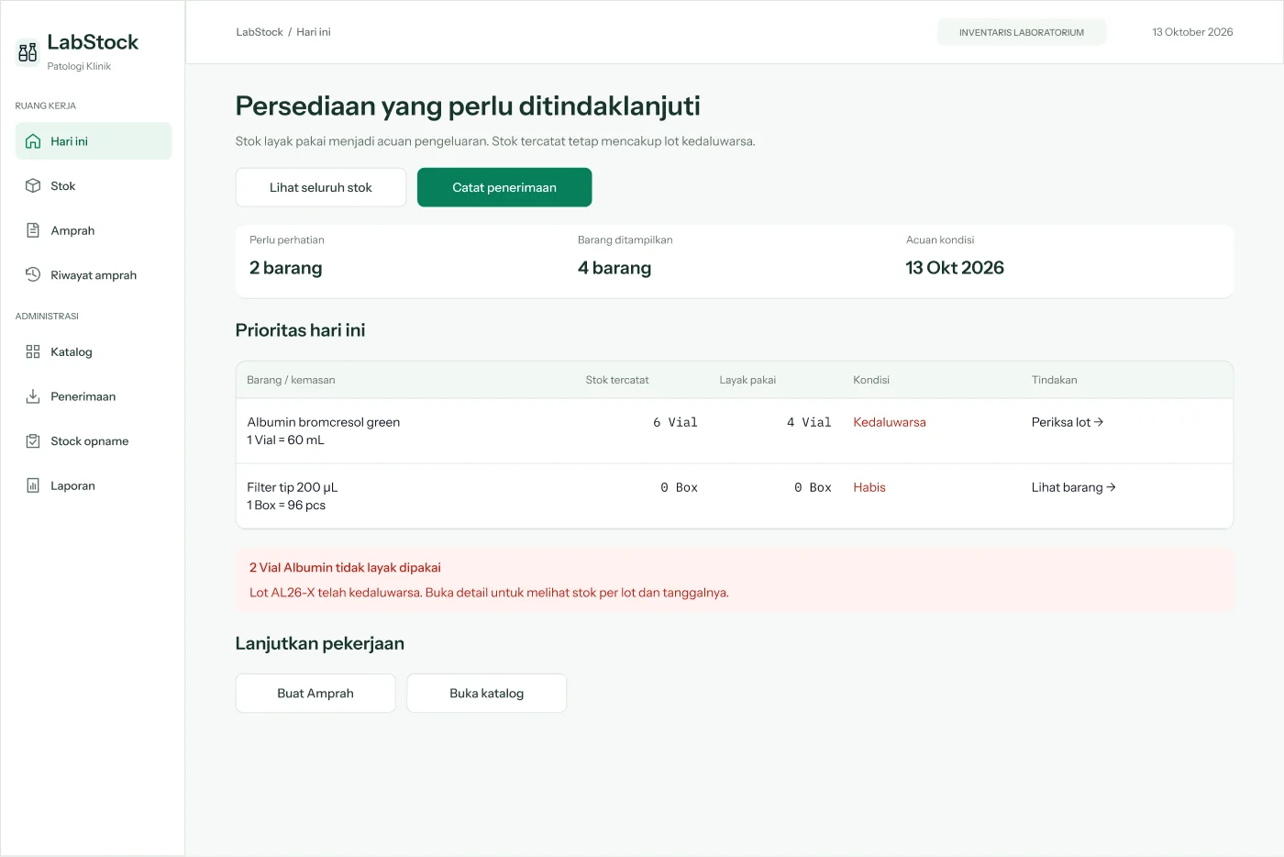Click the Kedaluwarsa status text
This screenshot has height=857, width=1284.
[890, 422]
